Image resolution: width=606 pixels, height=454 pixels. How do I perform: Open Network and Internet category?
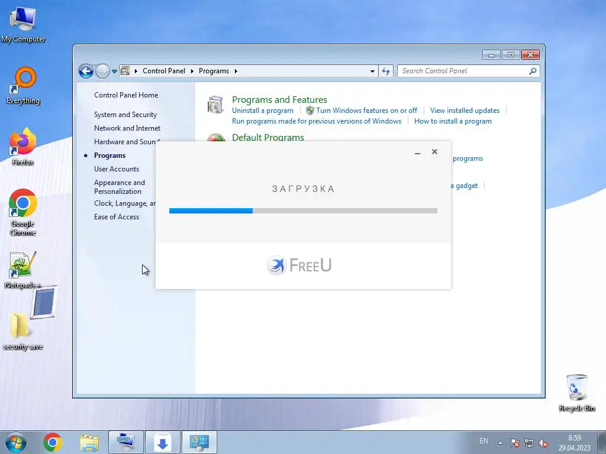(x=127, y=128)
